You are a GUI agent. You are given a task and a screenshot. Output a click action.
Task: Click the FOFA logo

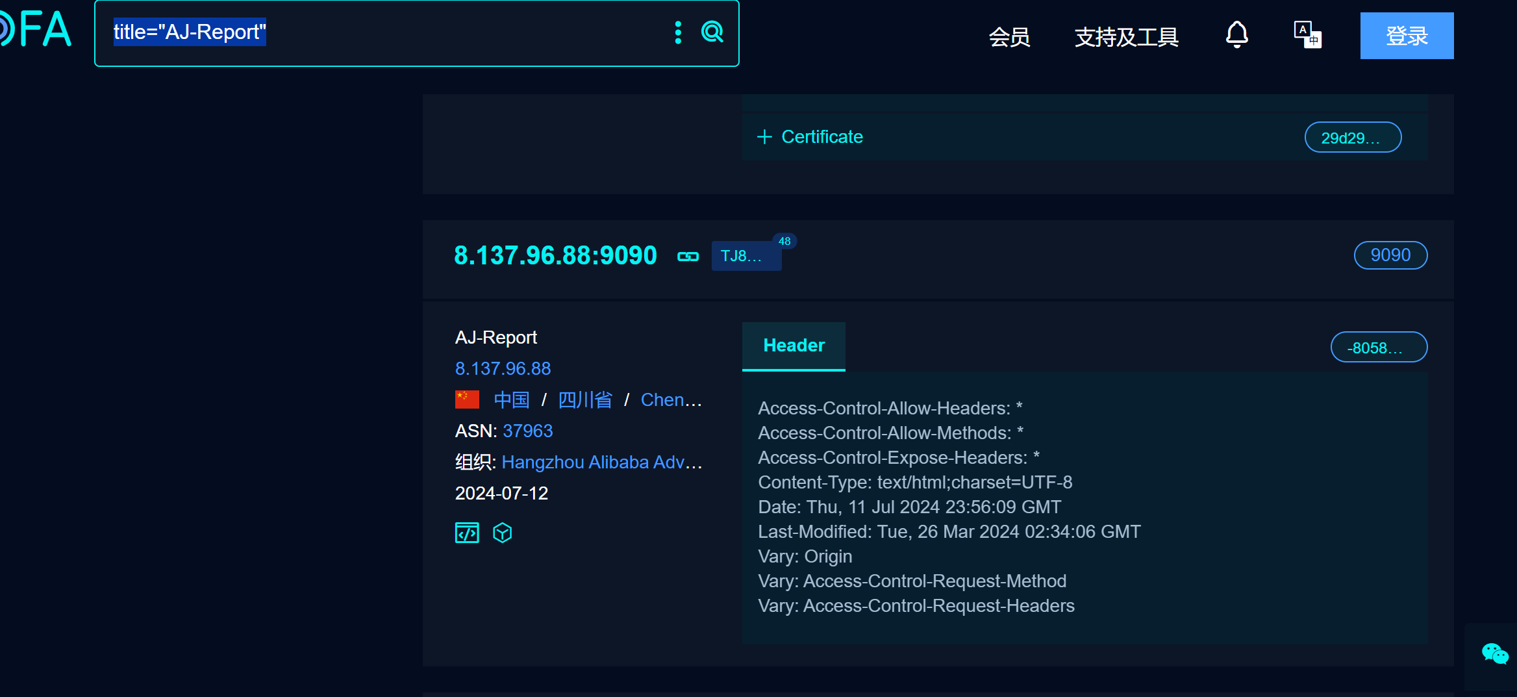36,29
